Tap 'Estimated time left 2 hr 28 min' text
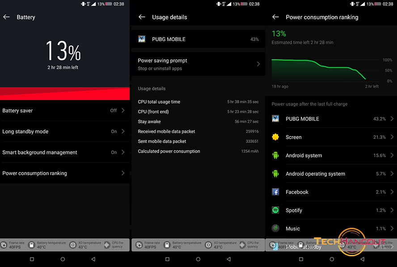 [302, 42]
